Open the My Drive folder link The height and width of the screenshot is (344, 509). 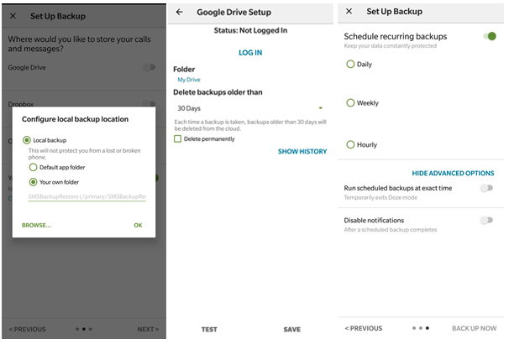pyautogui.click(x=189, y=80)
